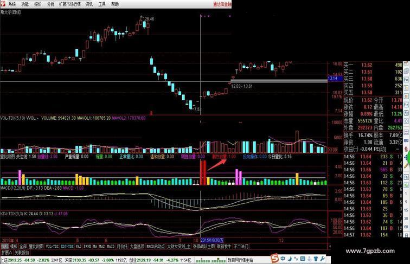This screenshot has height=264, width=410.
Task: Toggle the 中 Chinese input mode icon
Action: pyautogui.click(x=283, y=259)
